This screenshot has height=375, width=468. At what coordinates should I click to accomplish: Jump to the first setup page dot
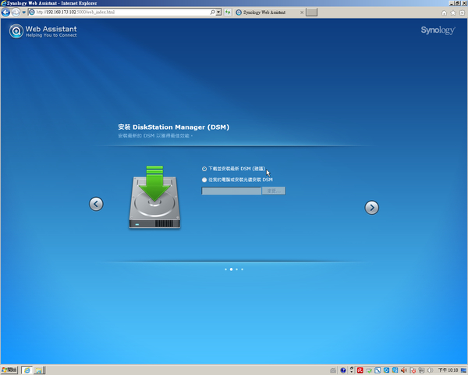(x=225, y=270)
